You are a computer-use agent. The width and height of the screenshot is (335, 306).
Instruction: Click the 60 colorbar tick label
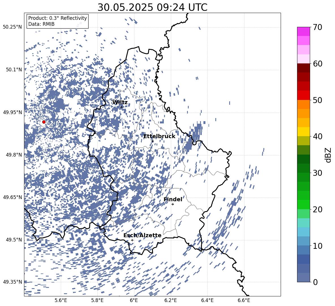(318, 64)
